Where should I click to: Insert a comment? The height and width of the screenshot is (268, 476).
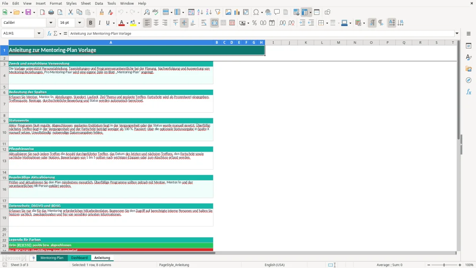[x=277, y=12]
